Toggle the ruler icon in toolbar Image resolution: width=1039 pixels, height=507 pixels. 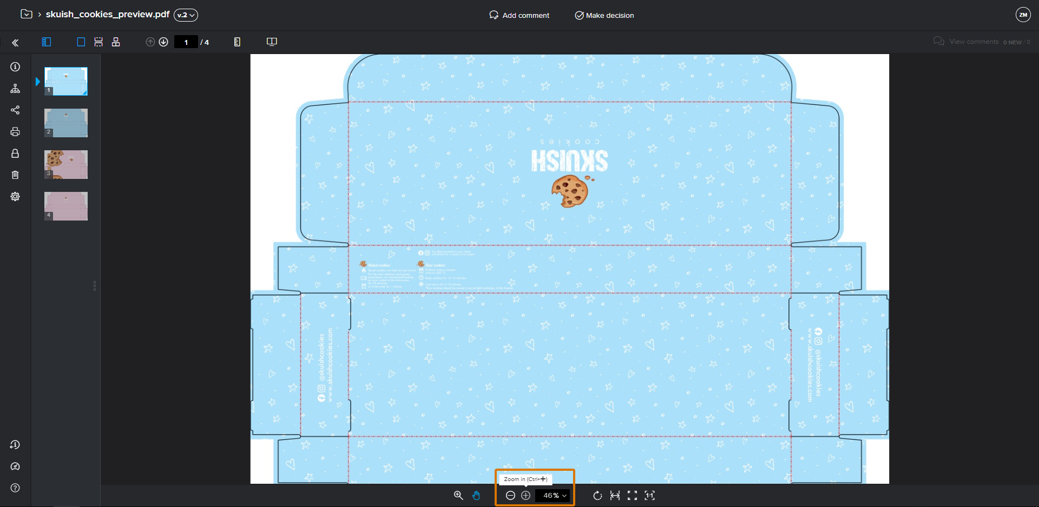point(237,42)
